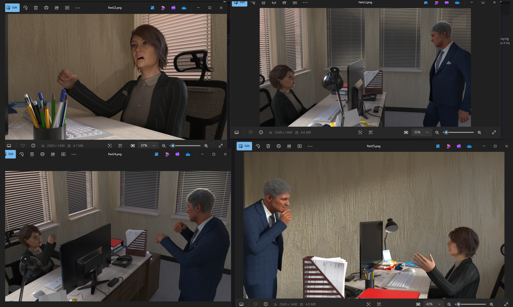Screen dimensions: 513x307
Task: Click the zoom slider in the Part22.png window
Action: coord(185,146)
